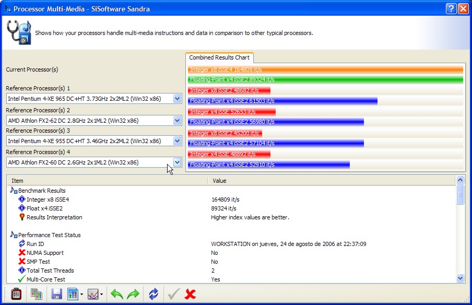Open Reference Processor 1 dropdown arrow
The image size is (472, 305).
(x=178, y=99)
